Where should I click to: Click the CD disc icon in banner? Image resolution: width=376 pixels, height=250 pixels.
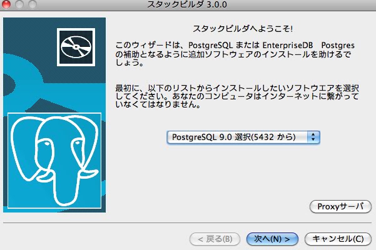76,47
